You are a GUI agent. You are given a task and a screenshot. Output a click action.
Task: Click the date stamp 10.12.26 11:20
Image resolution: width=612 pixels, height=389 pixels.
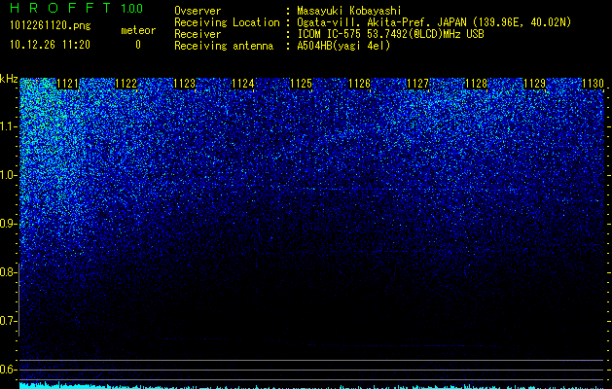click(50, 45)
